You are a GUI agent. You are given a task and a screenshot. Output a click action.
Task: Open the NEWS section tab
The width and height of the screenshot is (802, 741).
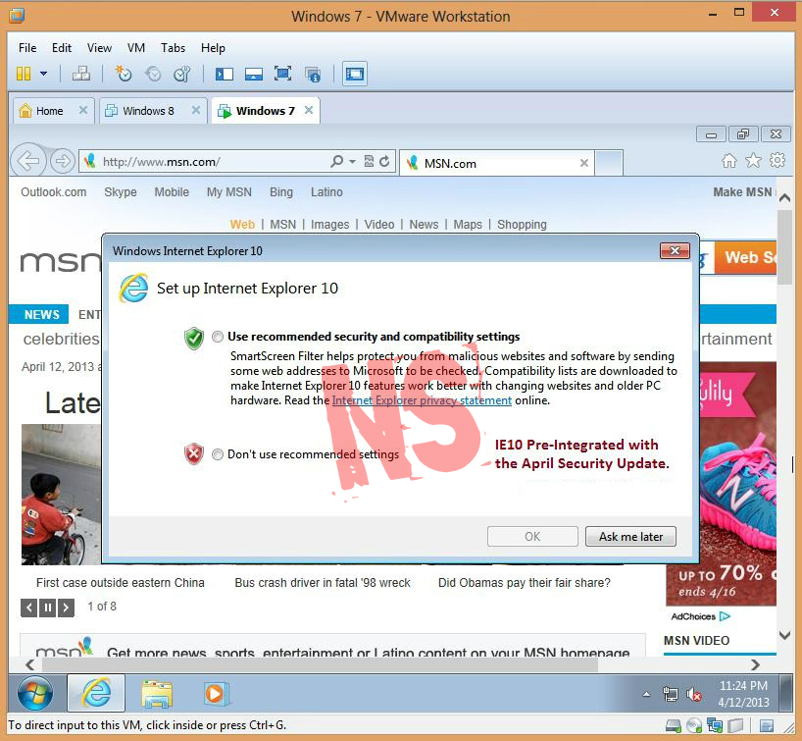(x=39, y=314)
